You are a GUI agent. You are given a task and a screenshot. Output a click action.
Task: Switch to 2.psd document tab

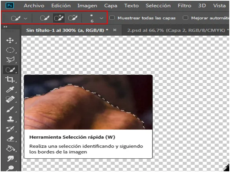pyautogui.click(x=176, y=30)
